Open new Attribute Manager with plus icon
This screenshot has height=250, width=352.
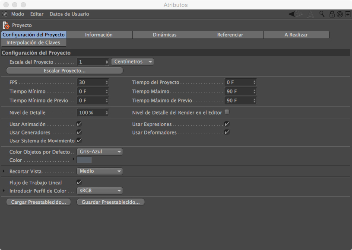348,14
